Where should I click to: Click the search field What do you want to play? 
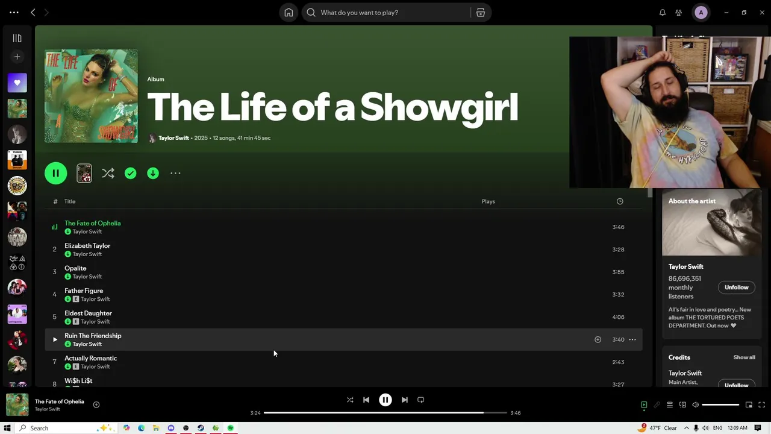tap(385, 13)
